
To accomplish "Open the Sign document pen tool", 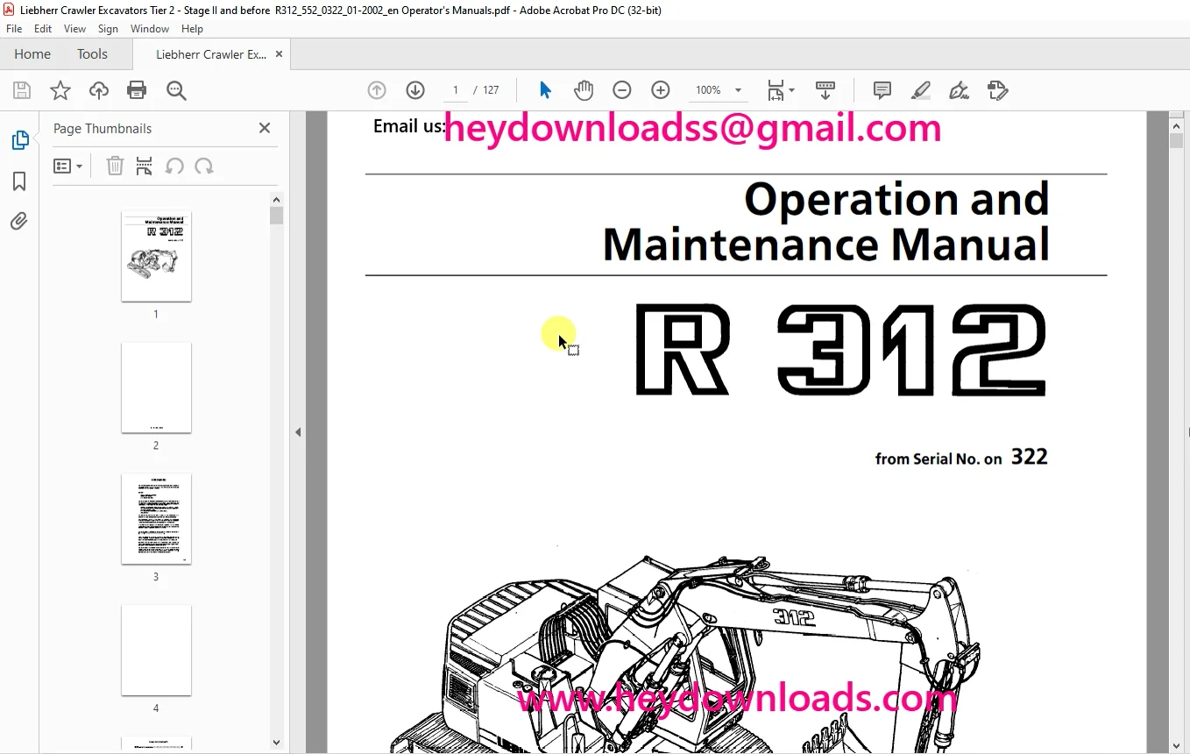I will coord(959,90).
